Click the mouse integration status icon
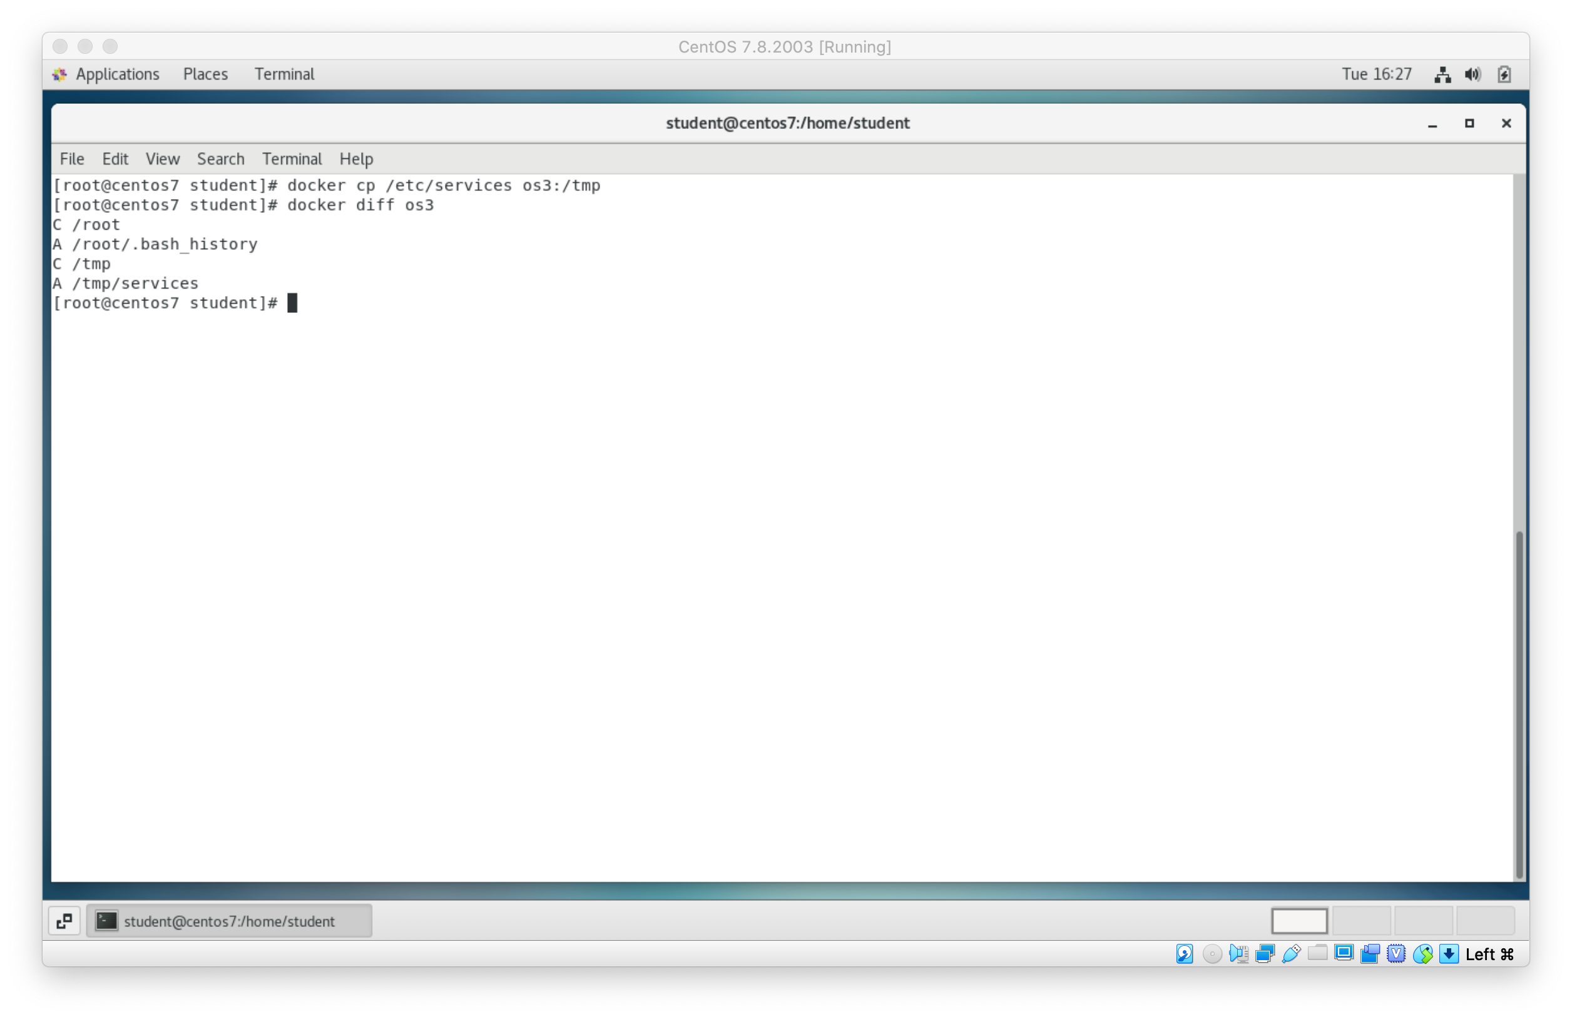The image size is (1572, 1019). coord(1422,953)
